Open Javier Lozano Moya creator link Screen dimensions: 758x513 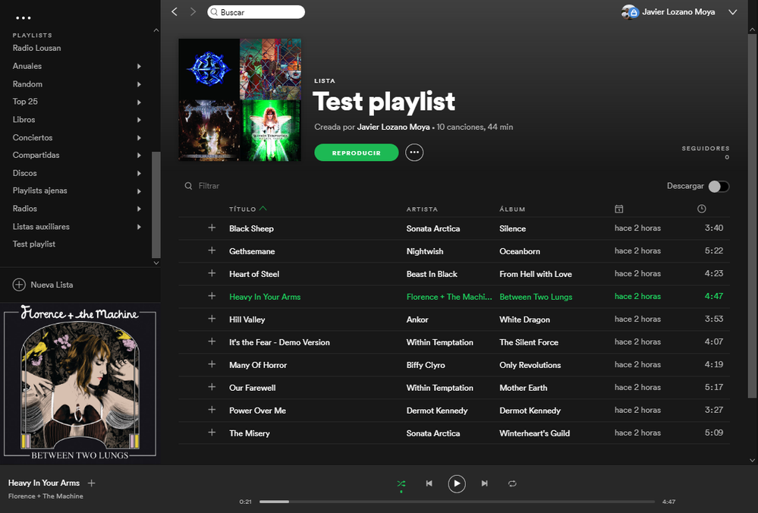pyautogui.click(x=393, y=127)
